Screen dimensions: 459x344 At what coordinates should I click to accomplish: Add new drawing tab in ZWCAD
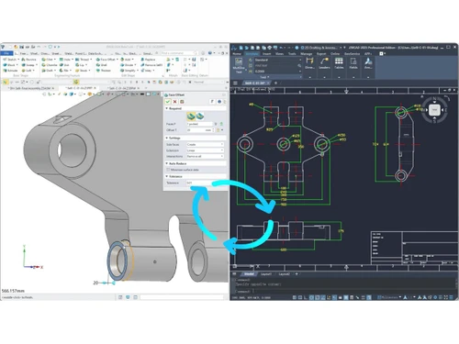click(275, 83)
